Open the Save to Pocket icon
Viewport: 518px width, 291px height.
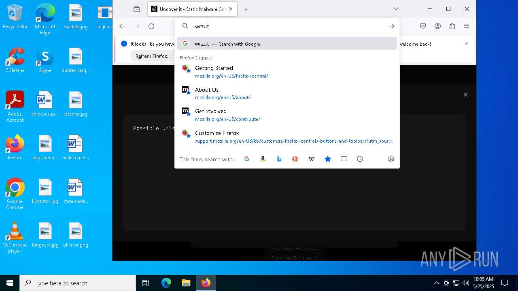[423, 26]
